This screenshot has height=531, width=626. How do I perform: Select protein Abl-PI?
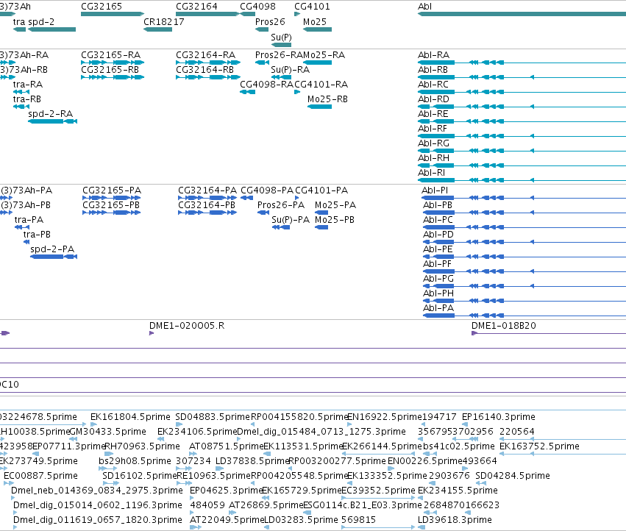point(435,190)
